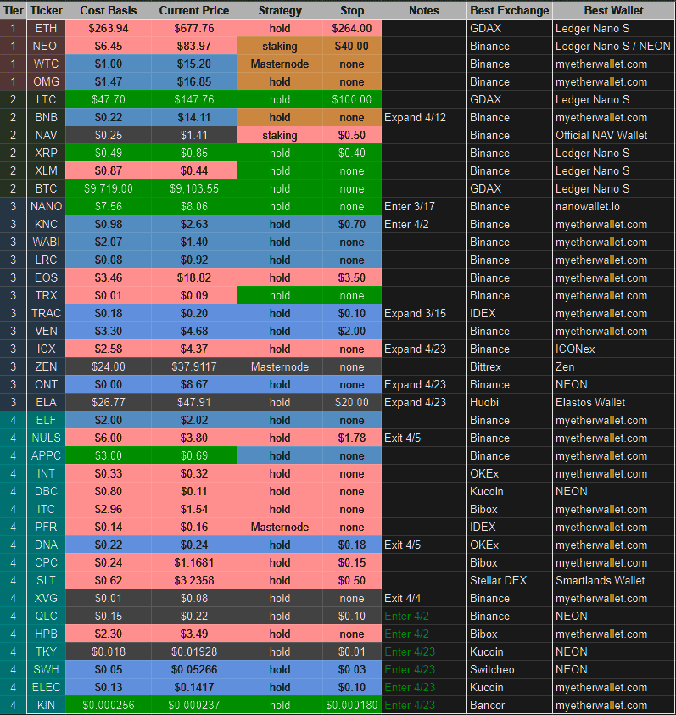Screen dimensions: 676x715
Task: Select VEN cost basis $3.30
Action: (x=108, y=331)
